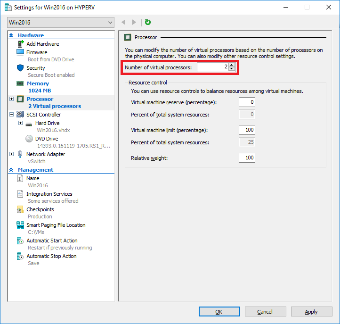Click the Relative weight field
The height and width of the screenshot is (324, 340).
[x=247, y=158]
